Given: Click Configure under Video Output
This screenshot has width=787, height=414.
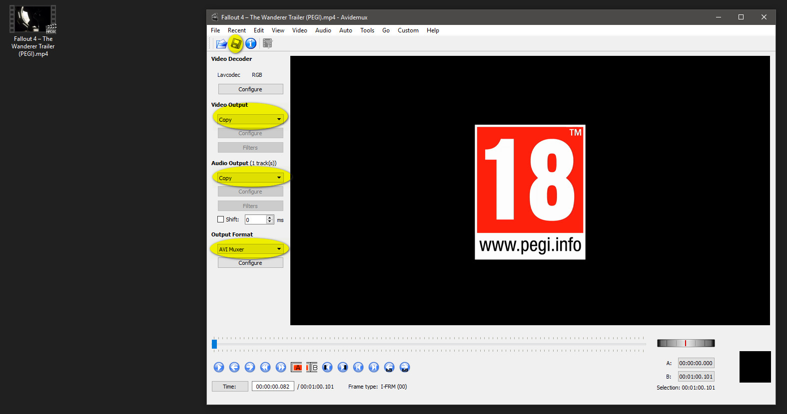Looking at the screenshot, I should click(x=250, y=133).
